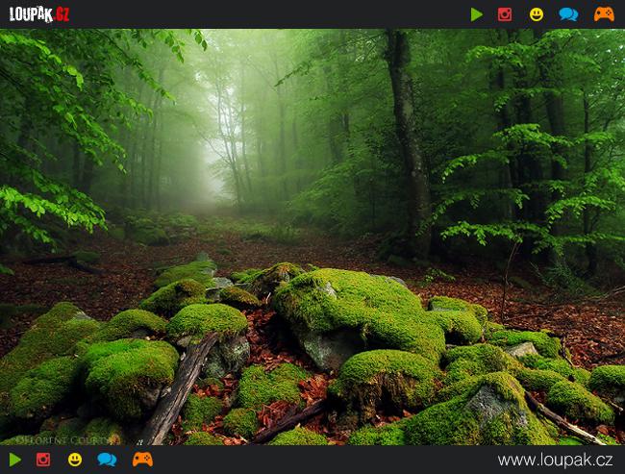Open the www.loupak.cz link in footer
625x474 pixels.
(557, 460)
